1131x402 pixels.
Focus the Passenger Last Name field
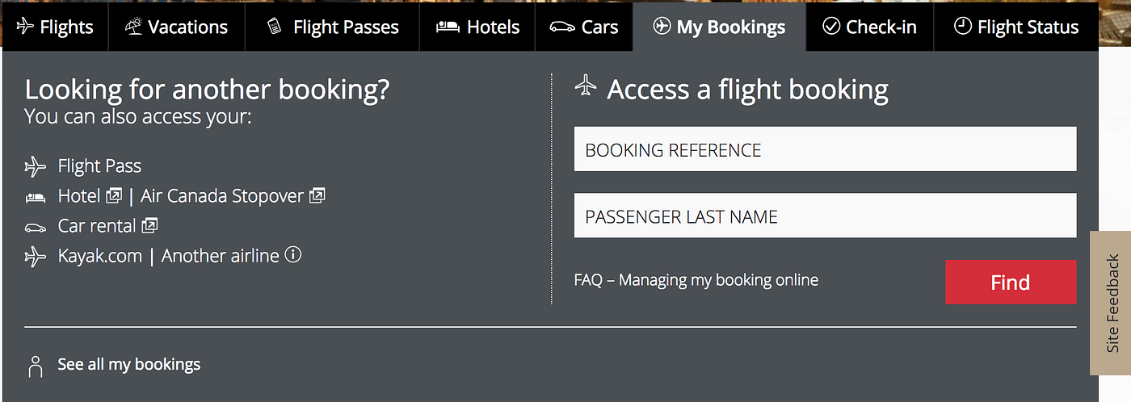(x=825, y=216)
